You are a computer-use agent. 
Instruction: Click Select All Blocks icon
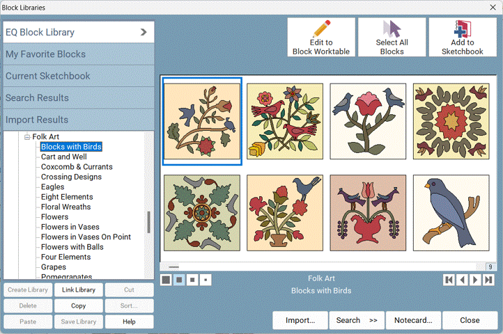click(392, 38)
